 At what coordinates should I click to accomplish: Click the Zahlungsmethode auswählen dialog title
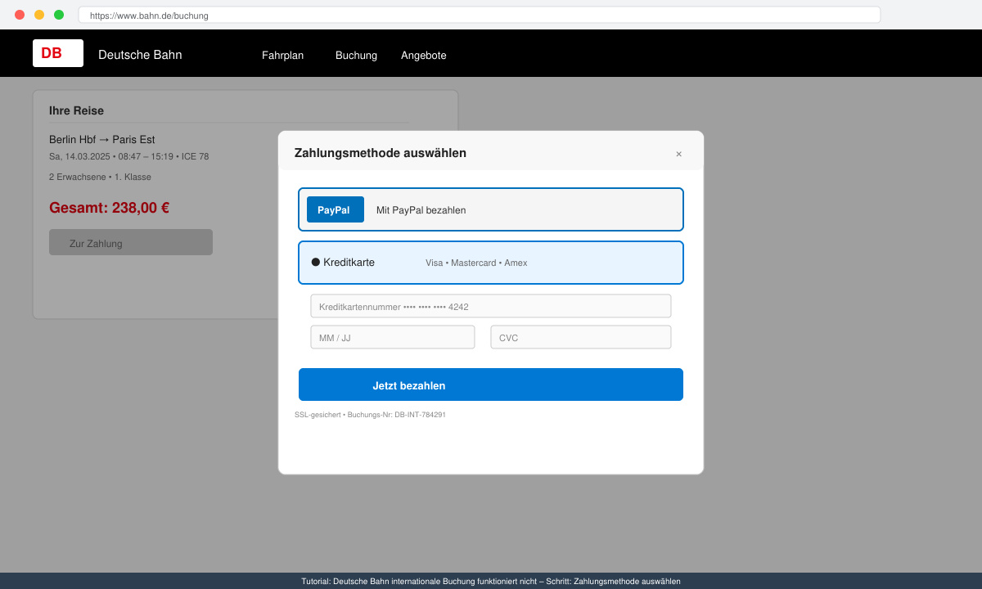[381, 153]
